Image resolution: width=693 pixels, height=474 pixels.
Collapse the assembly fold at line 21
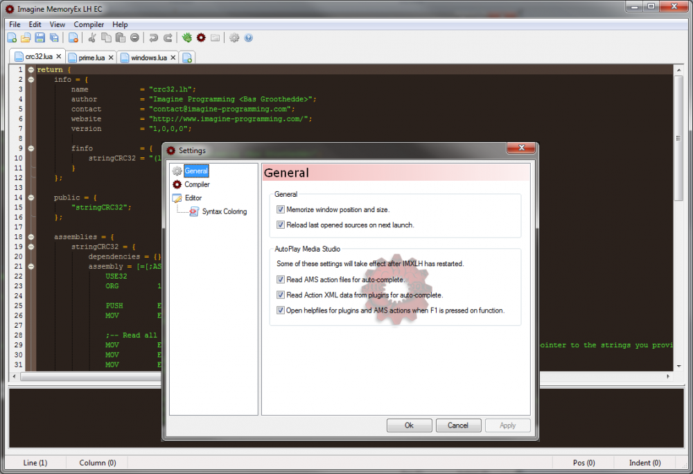tap(31, 266)
